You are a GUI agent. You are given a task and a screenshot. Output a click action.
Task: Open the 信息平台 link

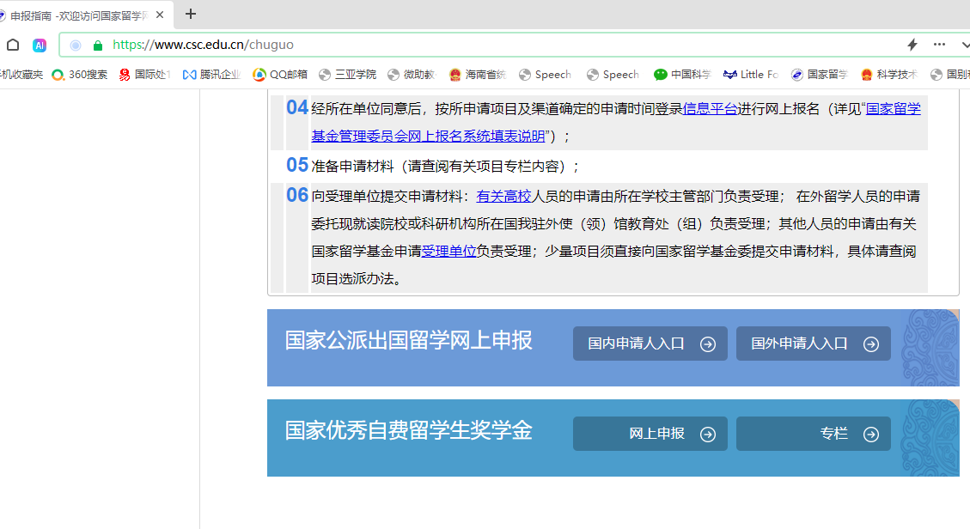click(x=710, y=109)
